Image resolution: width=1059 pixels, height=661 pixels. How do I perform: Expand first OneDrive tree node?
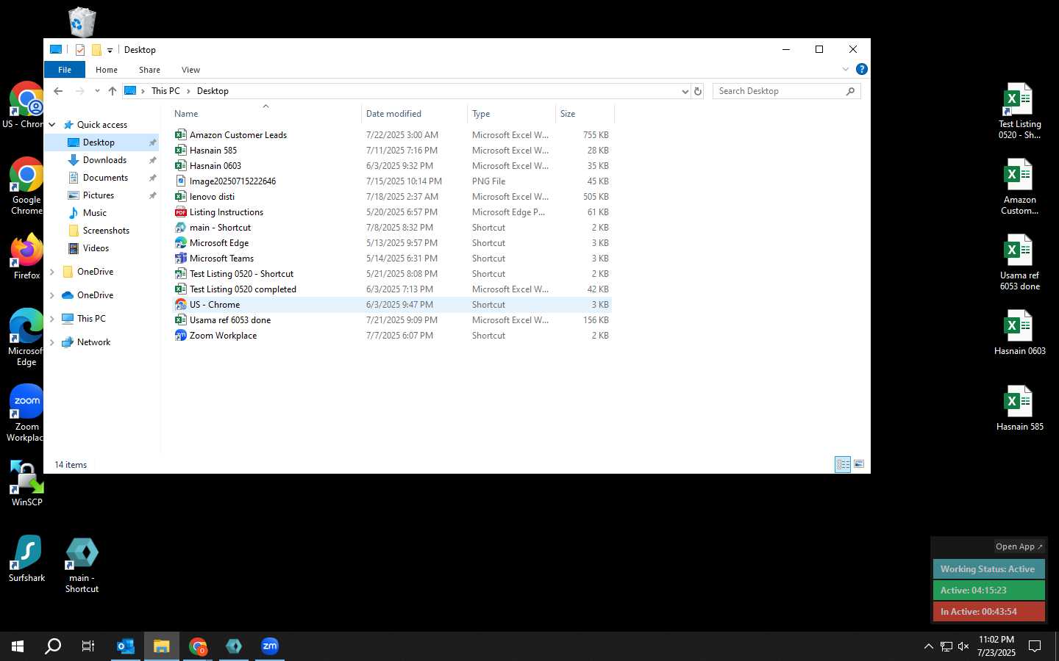52,272
